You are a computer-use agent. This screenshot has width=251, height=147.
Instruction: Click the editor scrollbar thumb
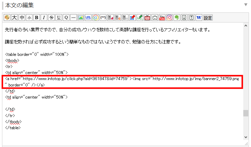click(x=246, y=113)
